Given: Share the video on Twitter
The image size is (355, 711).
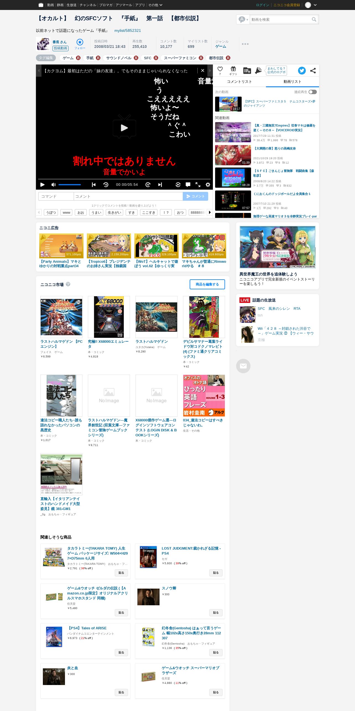Looking at the screenshot, I should click(x=302, y=71).
